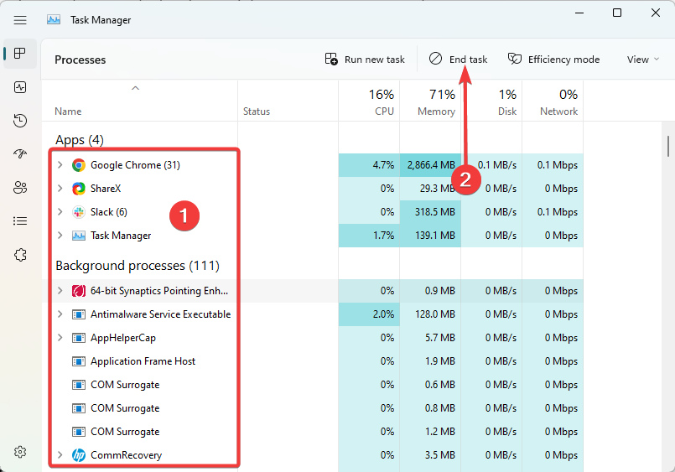Sort processes by the Name column
This screenshot has width=675, height=472.
(68, 112)
